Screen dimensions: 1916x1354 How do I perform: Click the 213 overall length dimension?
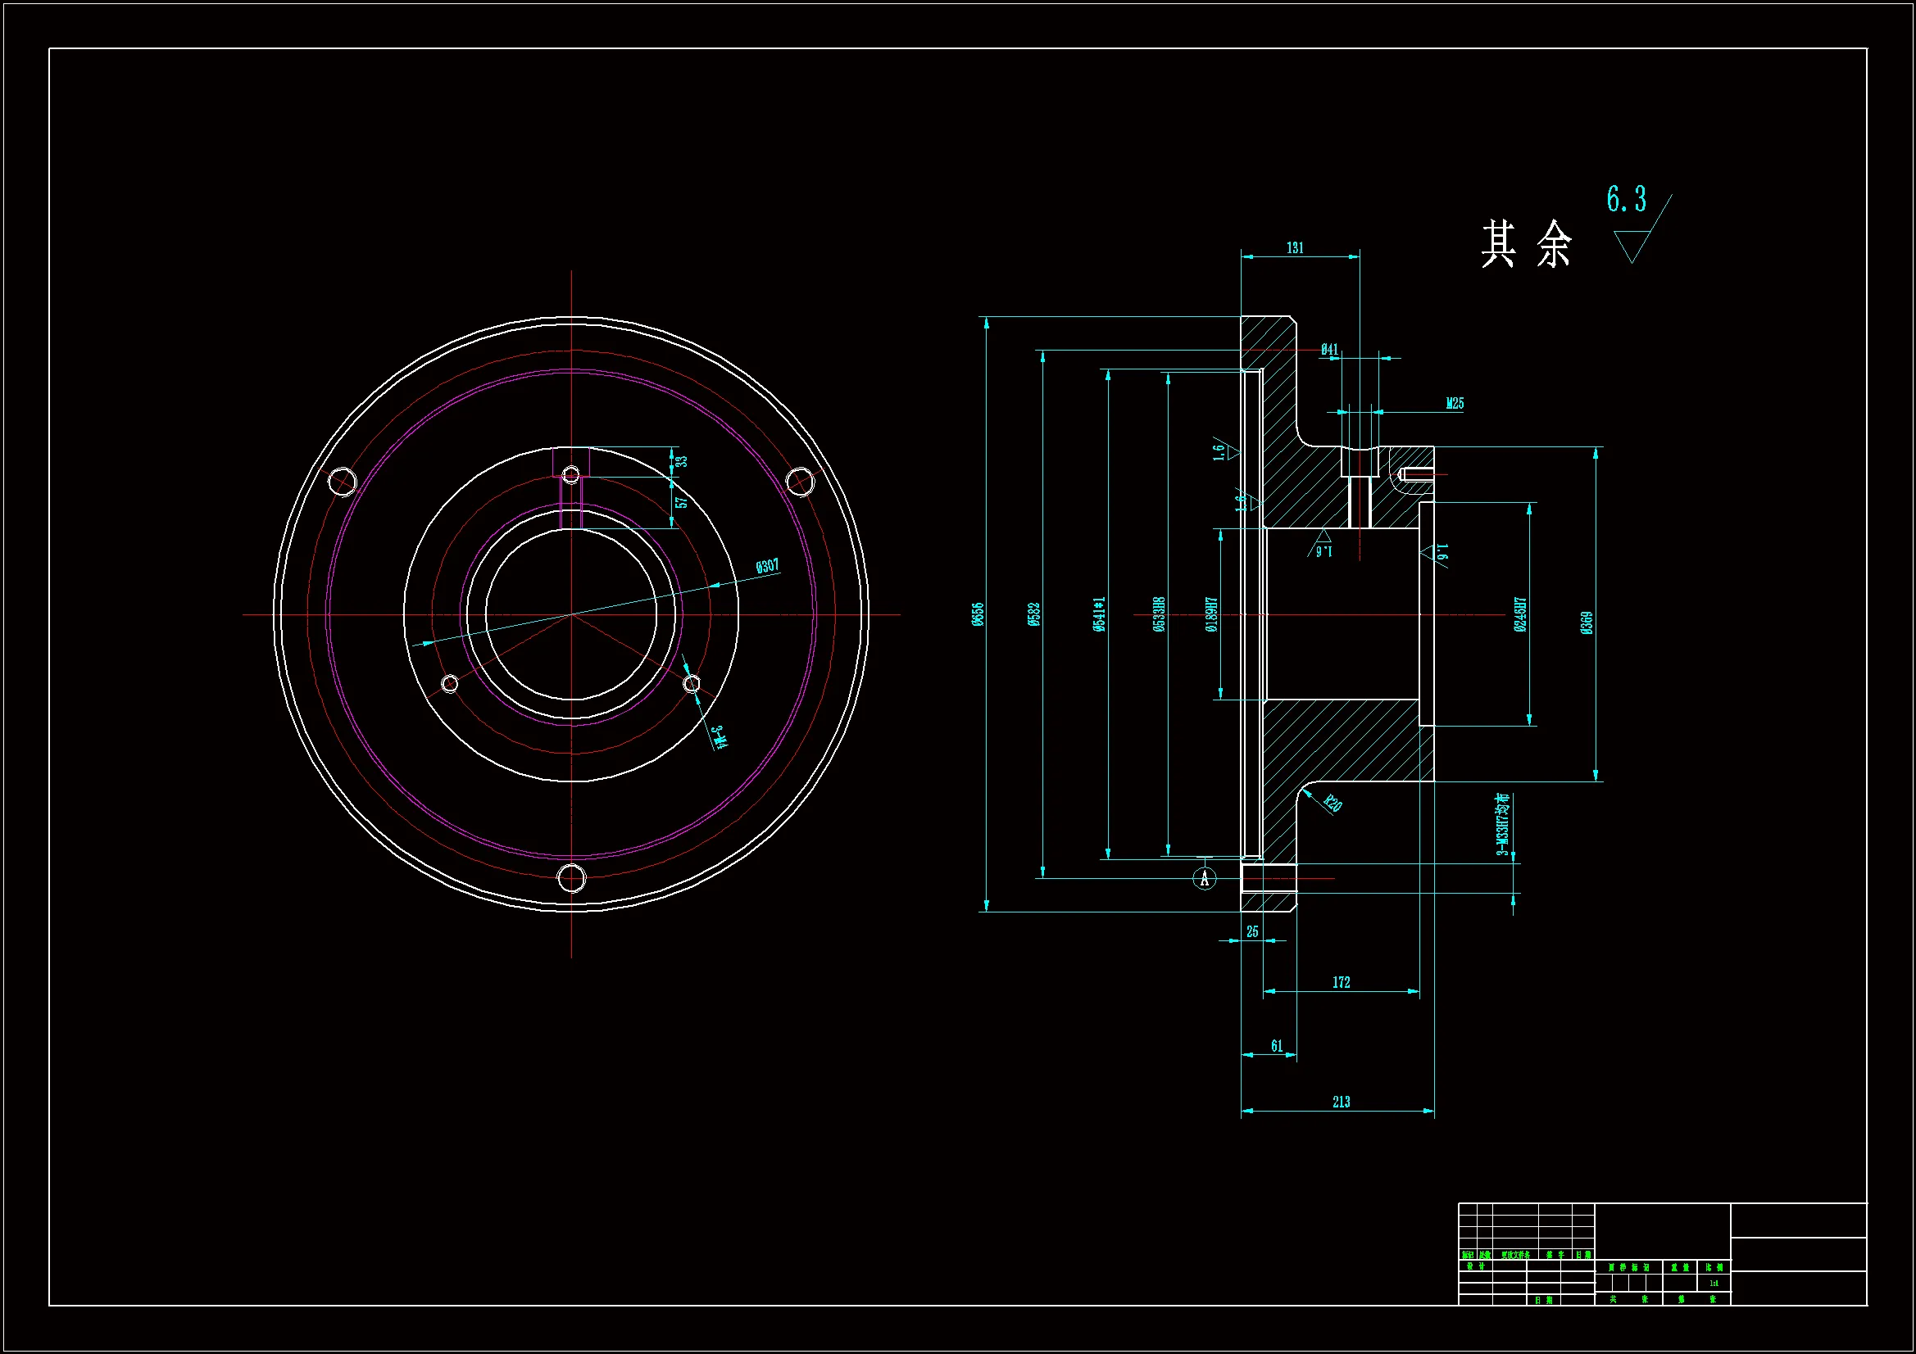click(1341, 1102)
